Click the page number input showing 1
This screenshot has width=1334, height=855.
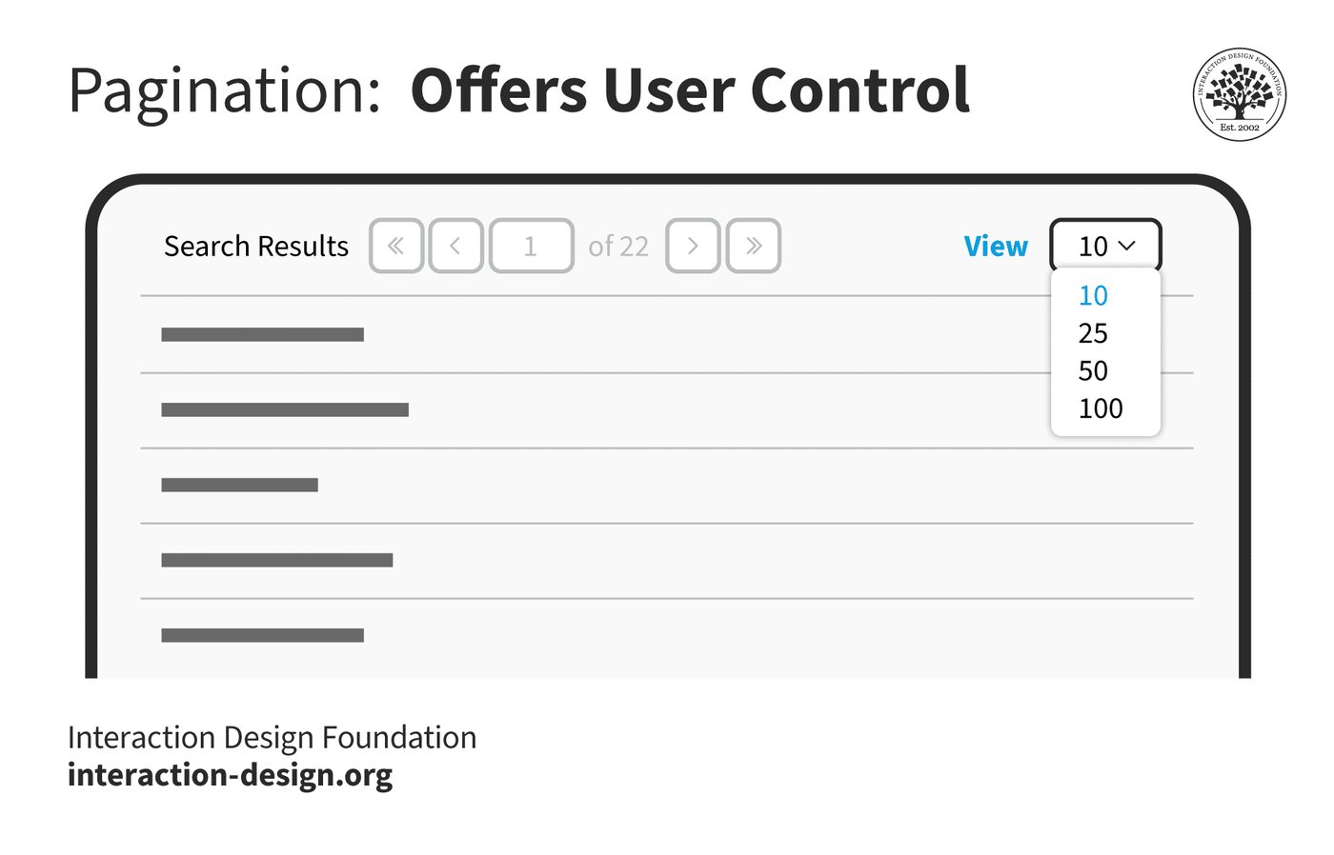[x=532, y=246]
